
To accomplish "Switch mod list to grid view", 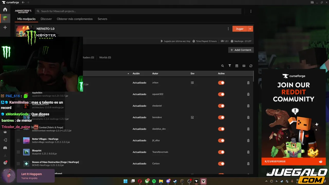I will 237,66.
